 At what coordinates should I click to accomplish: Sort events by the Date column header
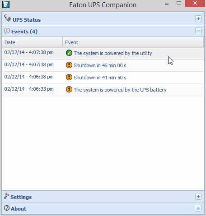tap(32, 42)
